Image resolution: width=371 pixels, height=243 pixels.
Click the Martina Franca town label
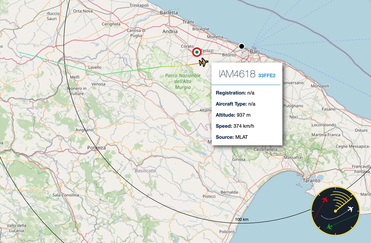pos(326,135)
